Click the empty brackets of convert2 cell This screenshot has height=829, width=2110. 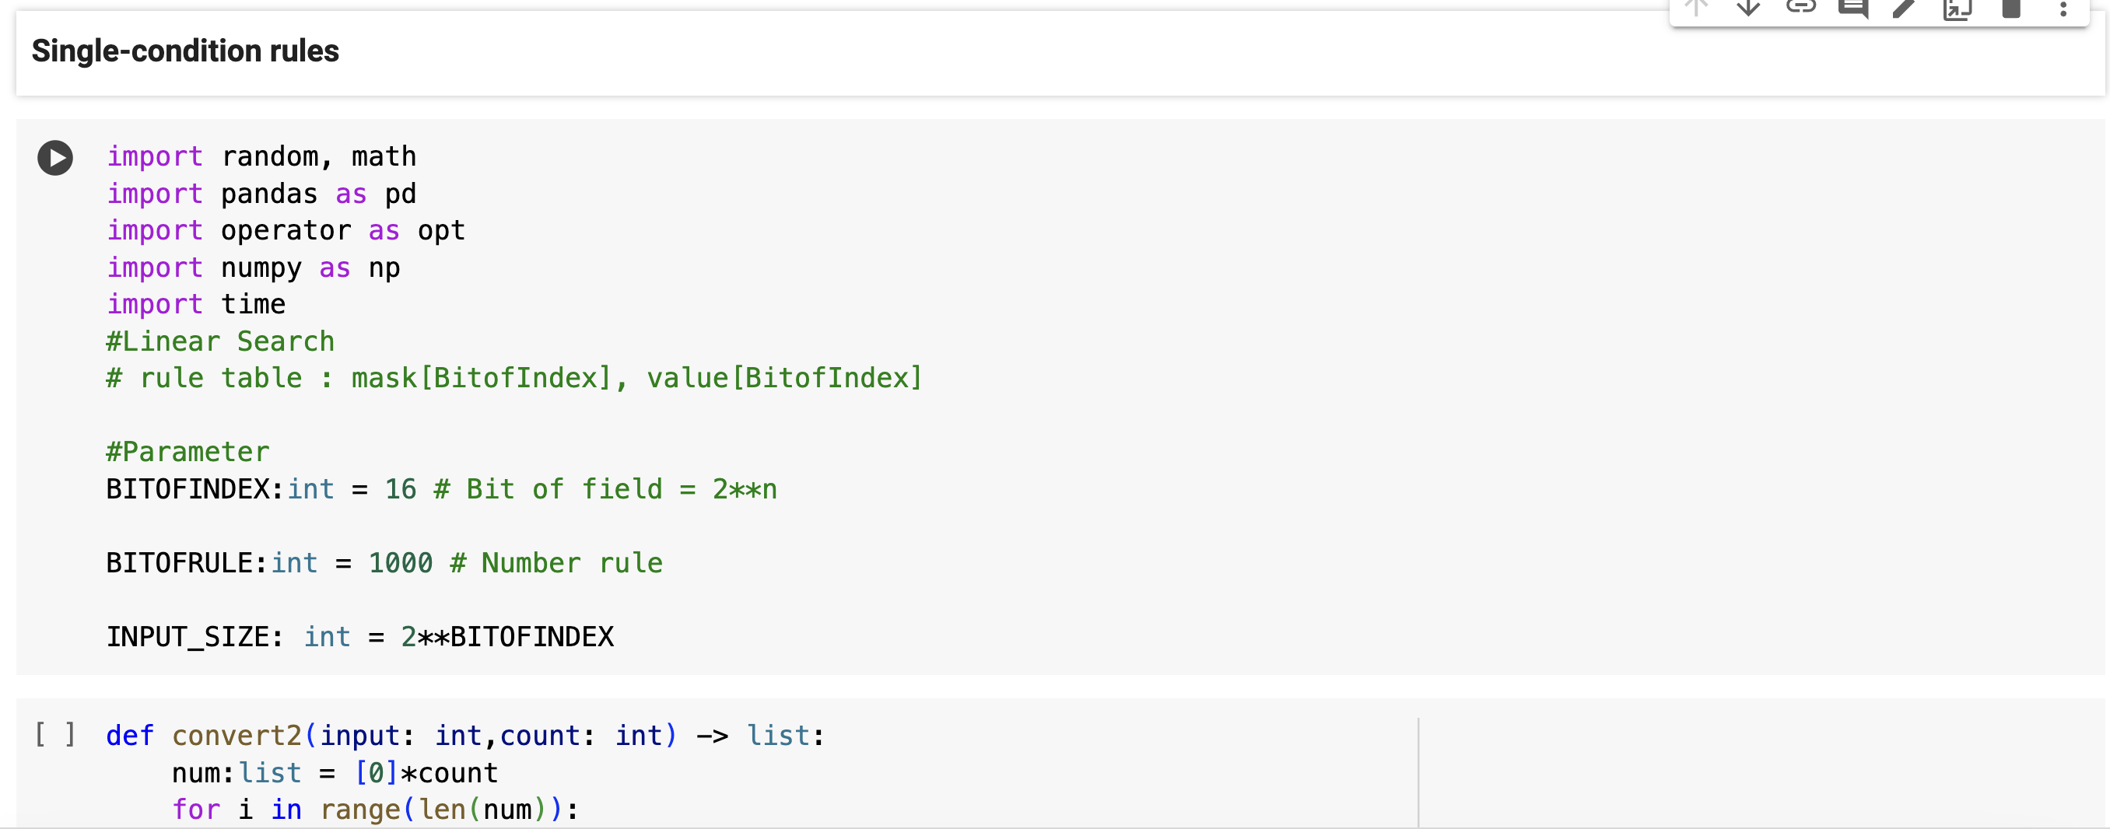click(55, 734)
